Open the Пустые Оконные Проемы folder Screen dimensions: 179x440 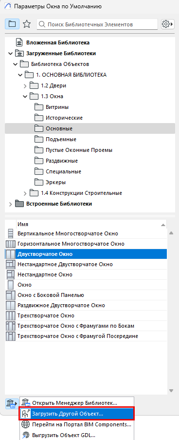click(79, 150)
